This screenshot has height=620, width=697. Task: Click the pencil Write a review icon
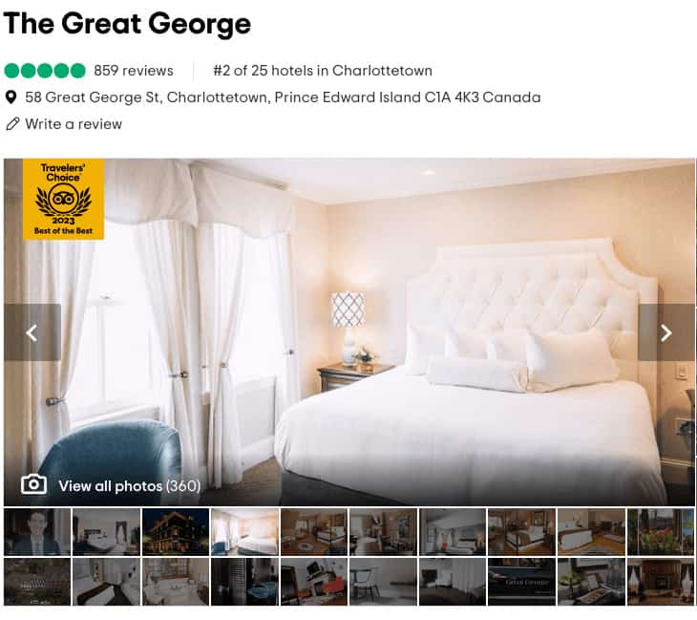(12, 123)
